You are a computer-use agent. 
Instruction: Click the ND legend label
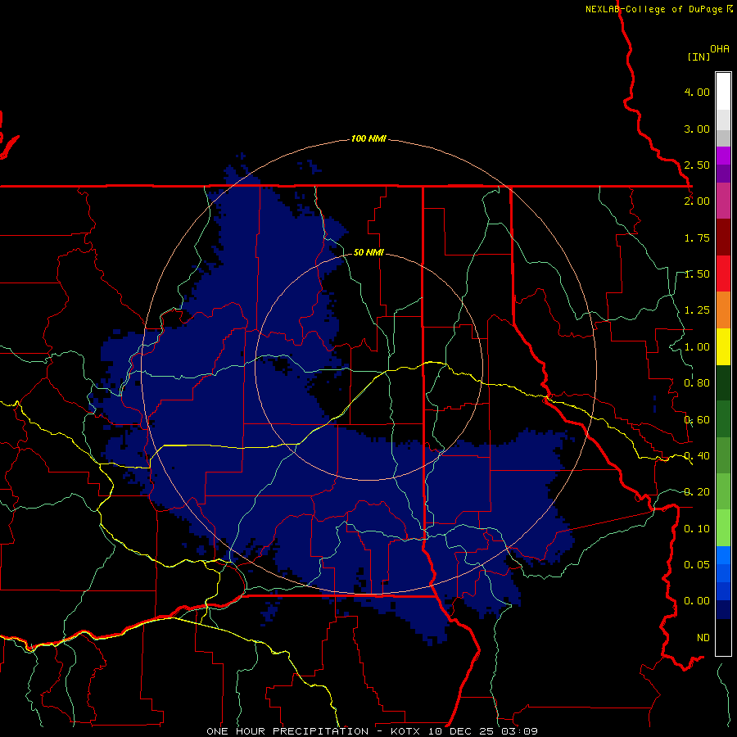pos(703,638)
